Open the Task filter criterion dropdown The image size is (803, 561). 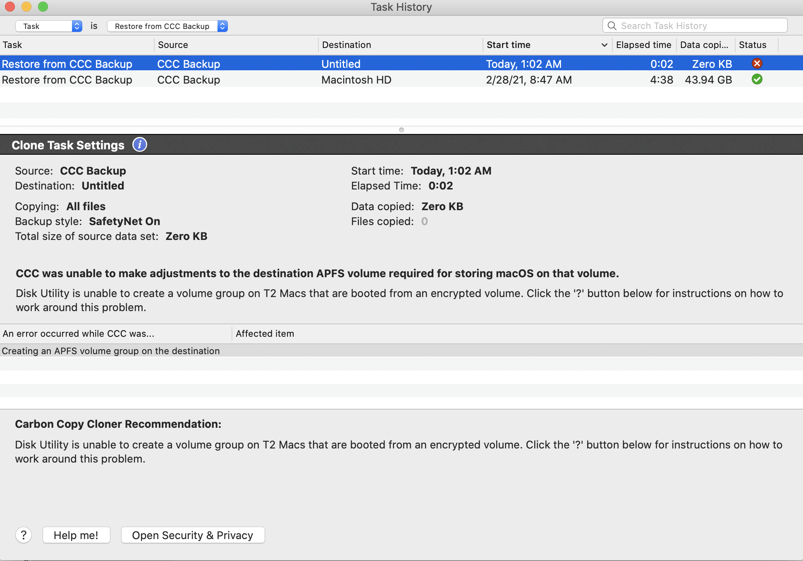49,26
